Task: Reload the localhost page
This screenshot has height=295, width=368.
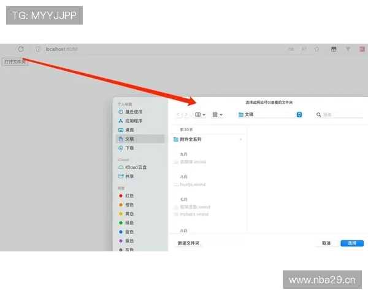Action: (21, 49)
